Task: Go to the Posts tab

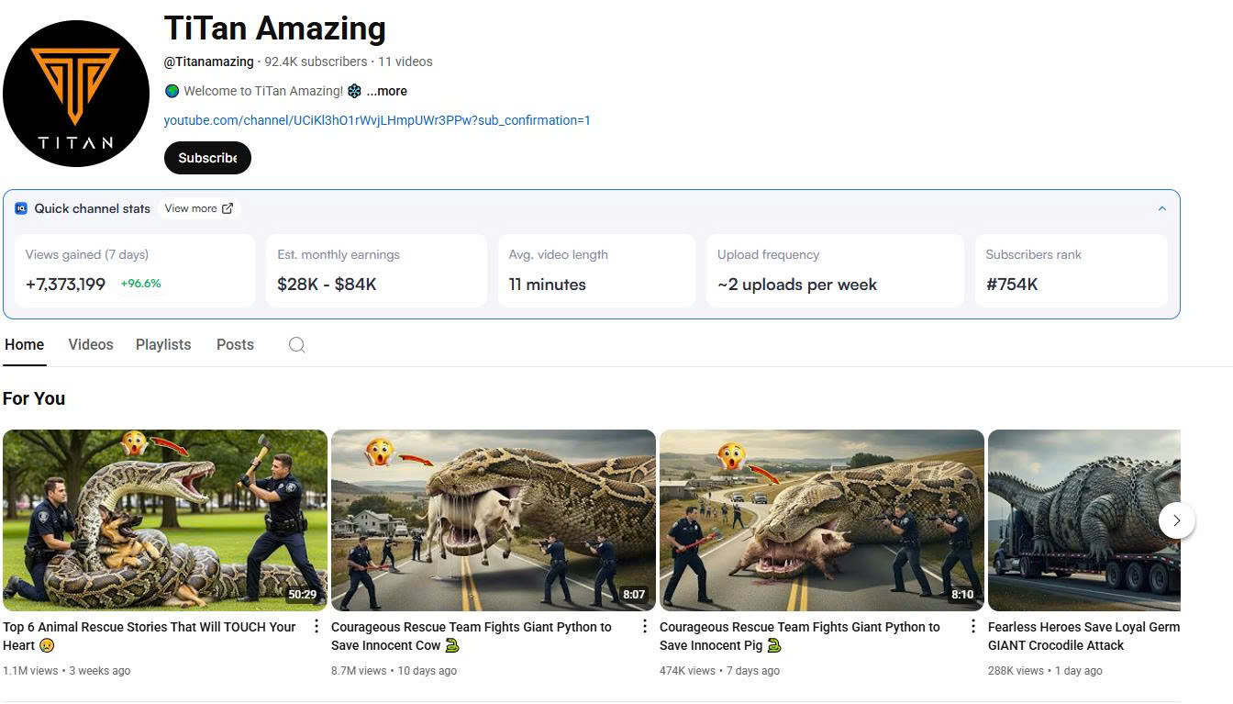Action: tap(235, 345)
